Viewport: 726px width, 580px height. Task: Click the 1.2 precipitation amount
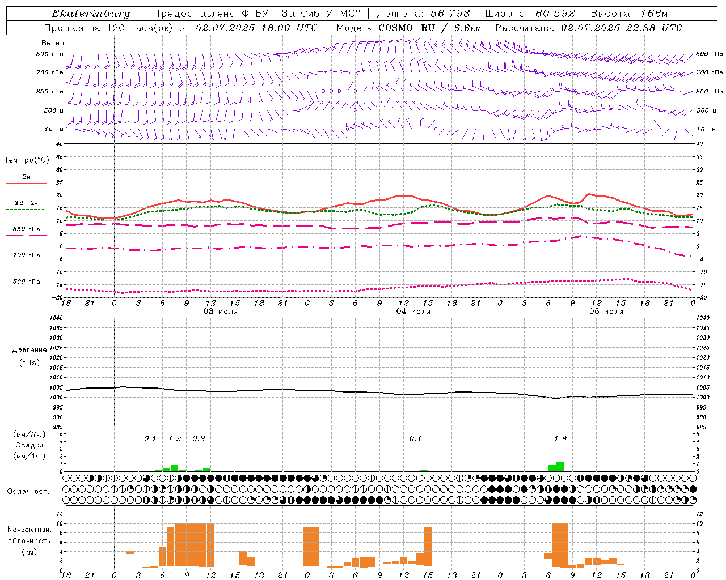click(x=175, y=439)
